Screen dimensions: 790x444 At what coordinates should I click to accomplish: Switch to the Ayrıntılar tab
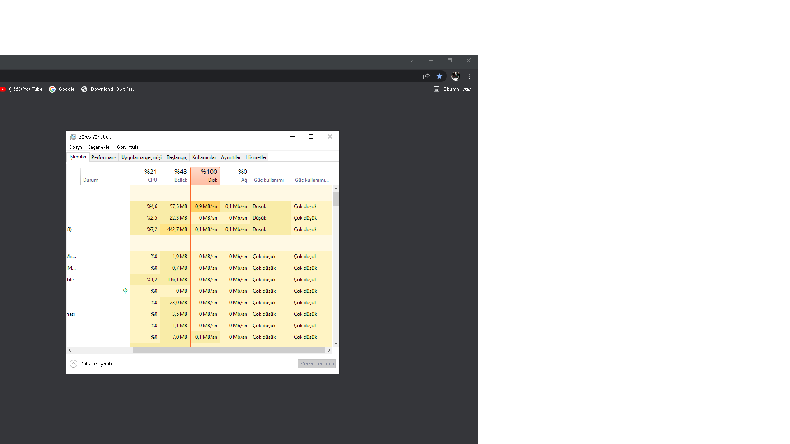(231, 157)
